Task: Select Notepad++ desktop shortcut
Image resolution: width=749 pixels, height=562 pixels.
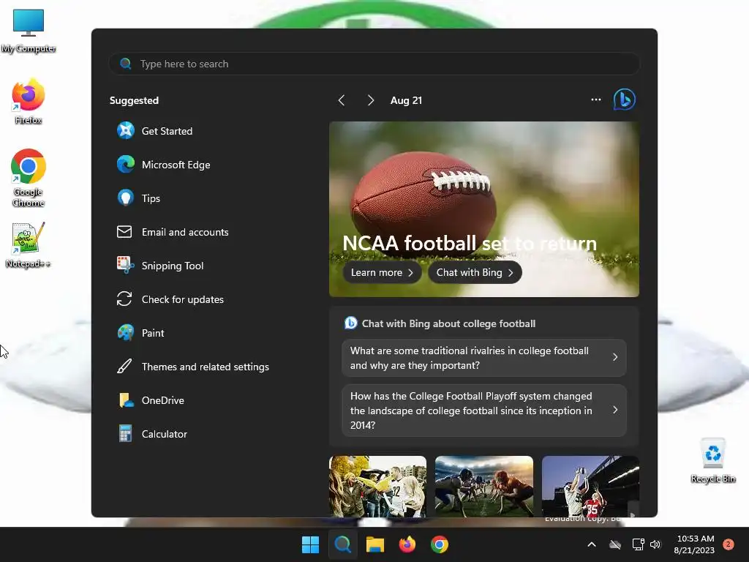Action: 28,244
